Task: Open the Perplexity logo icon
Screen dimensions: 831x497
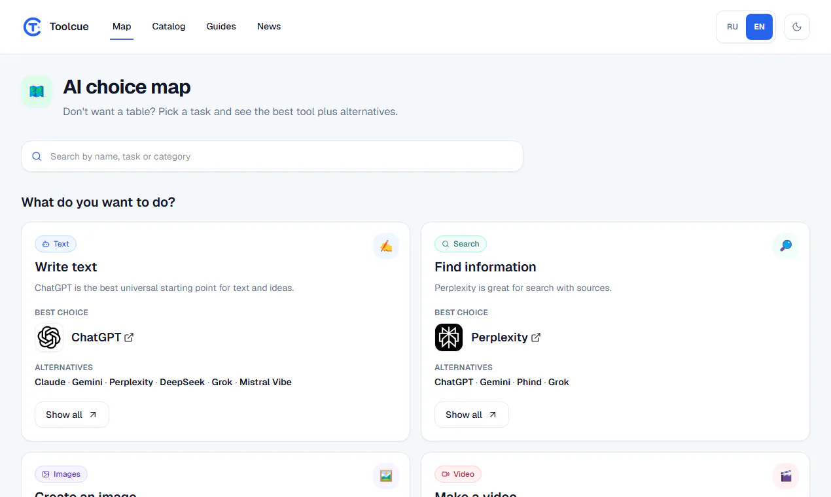Action: 449,337
